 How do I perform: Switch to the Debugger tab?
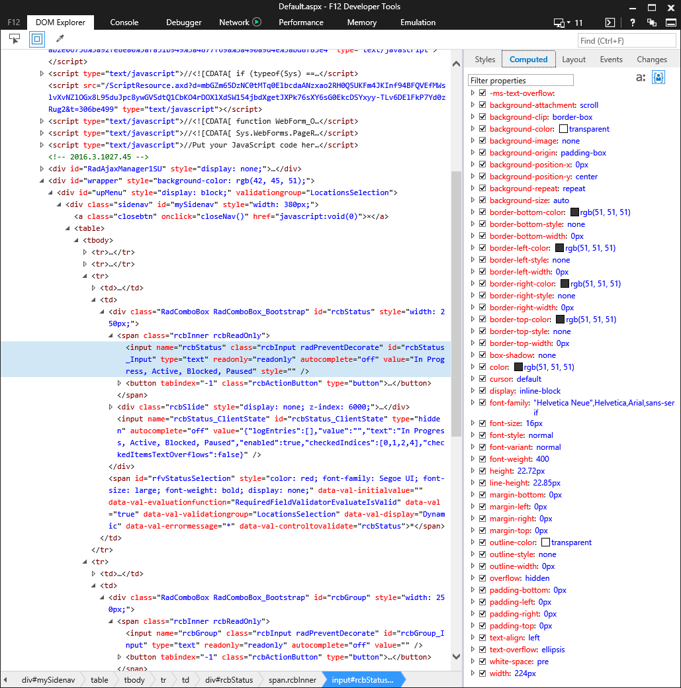point(184,22)
